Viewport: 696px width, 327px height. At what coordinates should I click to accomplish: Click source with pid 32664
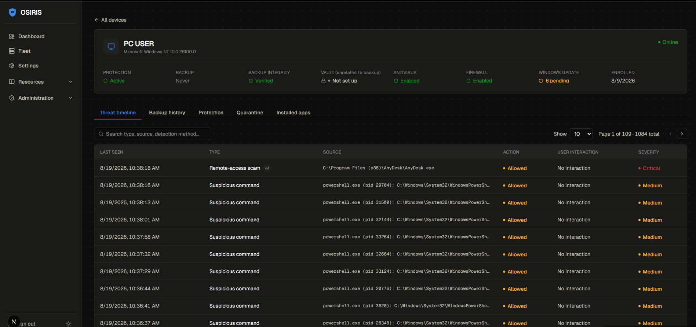[406, 254]
